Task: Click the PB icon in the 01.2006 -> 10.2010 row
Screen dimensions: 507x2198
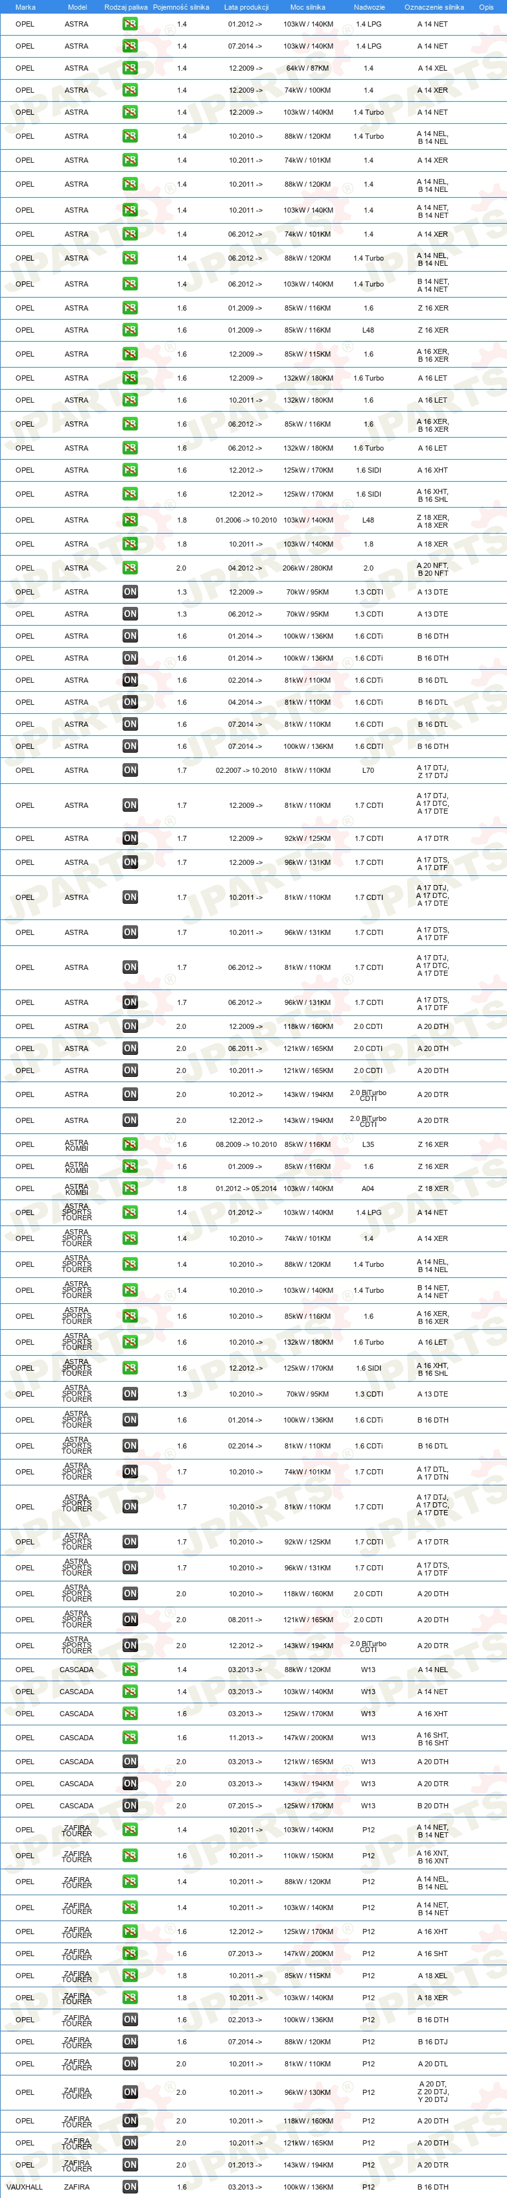Action: (130, 519)
